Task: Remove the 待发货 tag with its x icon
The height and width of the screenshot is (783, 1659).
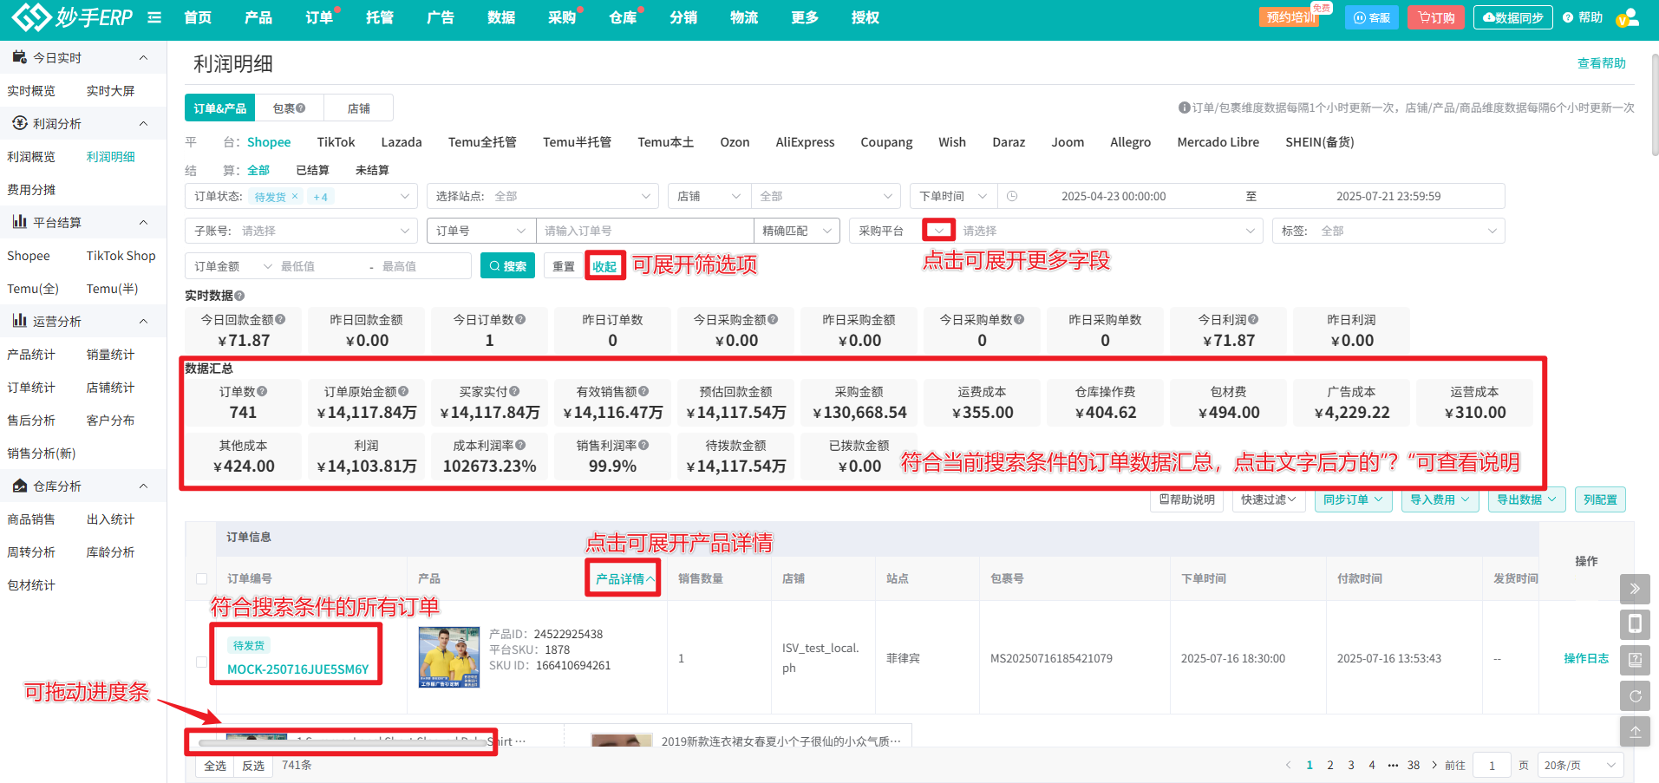Action: [x=295, y=197]
